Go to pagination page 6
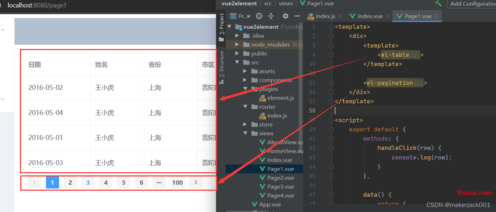Viewport: 496px width, 212px height. click(x=141, y=183)
